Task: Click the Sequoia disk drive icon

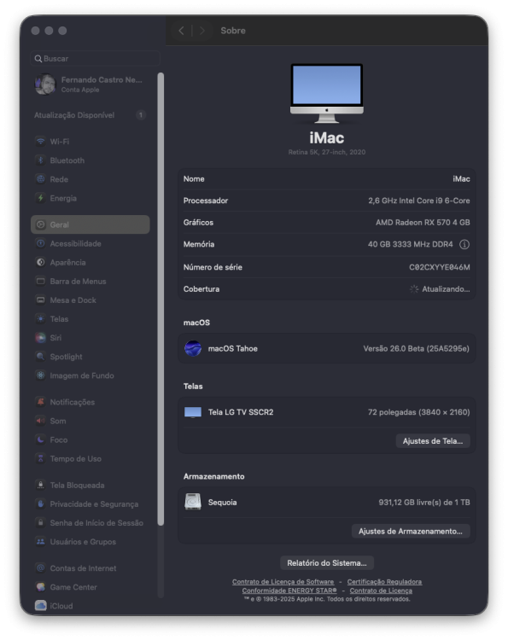Action: pyautogui.click(x=193, y=502)
